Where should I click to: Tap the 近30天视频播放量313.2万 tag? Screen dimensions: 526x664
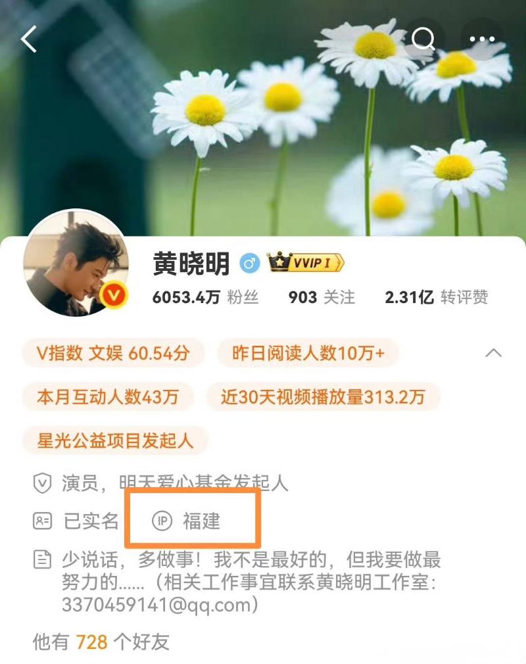point(323,397)
